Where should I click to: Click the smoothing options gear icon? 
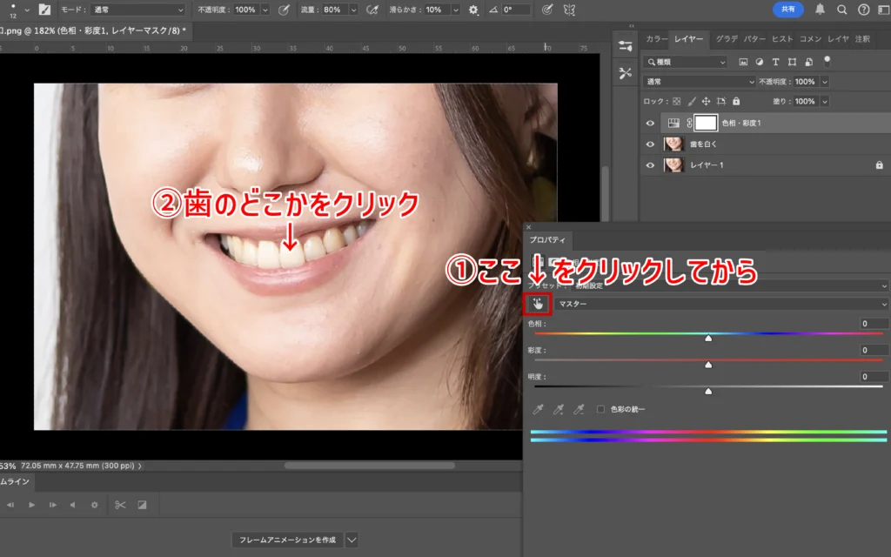click(x=473, y=10)
